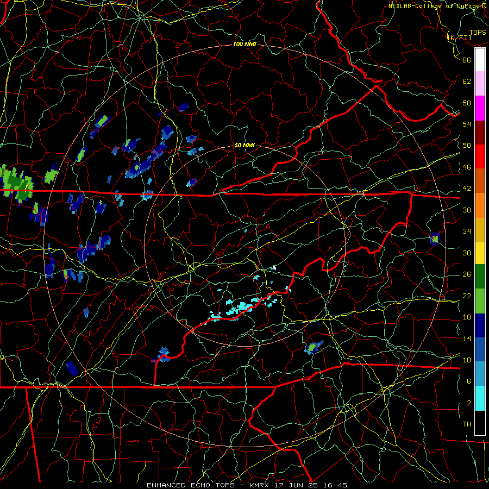
Task: Click the legend value "46"
Action: [467, 167]
